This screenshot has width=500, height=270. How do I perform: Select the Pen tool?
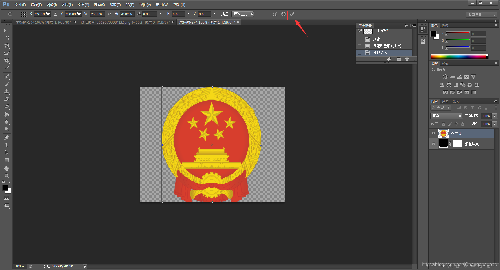pyautogui.click(x=7, y=138)
